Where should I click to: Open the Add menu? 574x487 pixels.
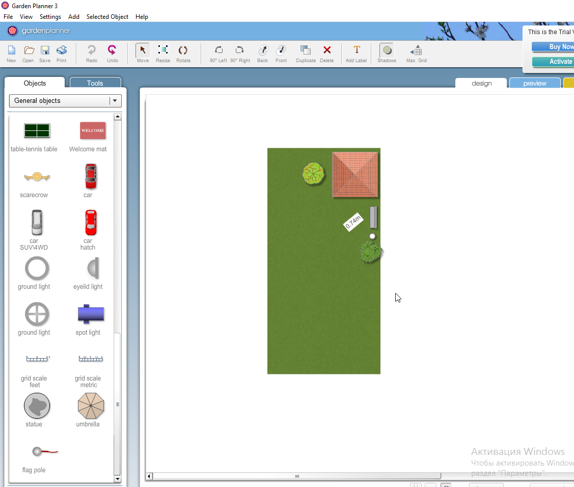point(73,17)
